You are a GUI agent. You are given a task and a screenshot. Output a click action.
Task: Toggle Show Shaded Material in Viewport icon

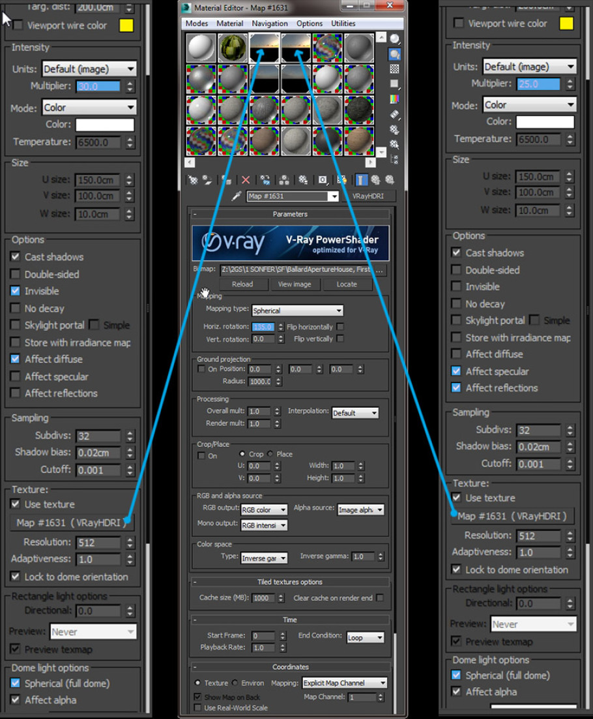click(x=341, y=180)
